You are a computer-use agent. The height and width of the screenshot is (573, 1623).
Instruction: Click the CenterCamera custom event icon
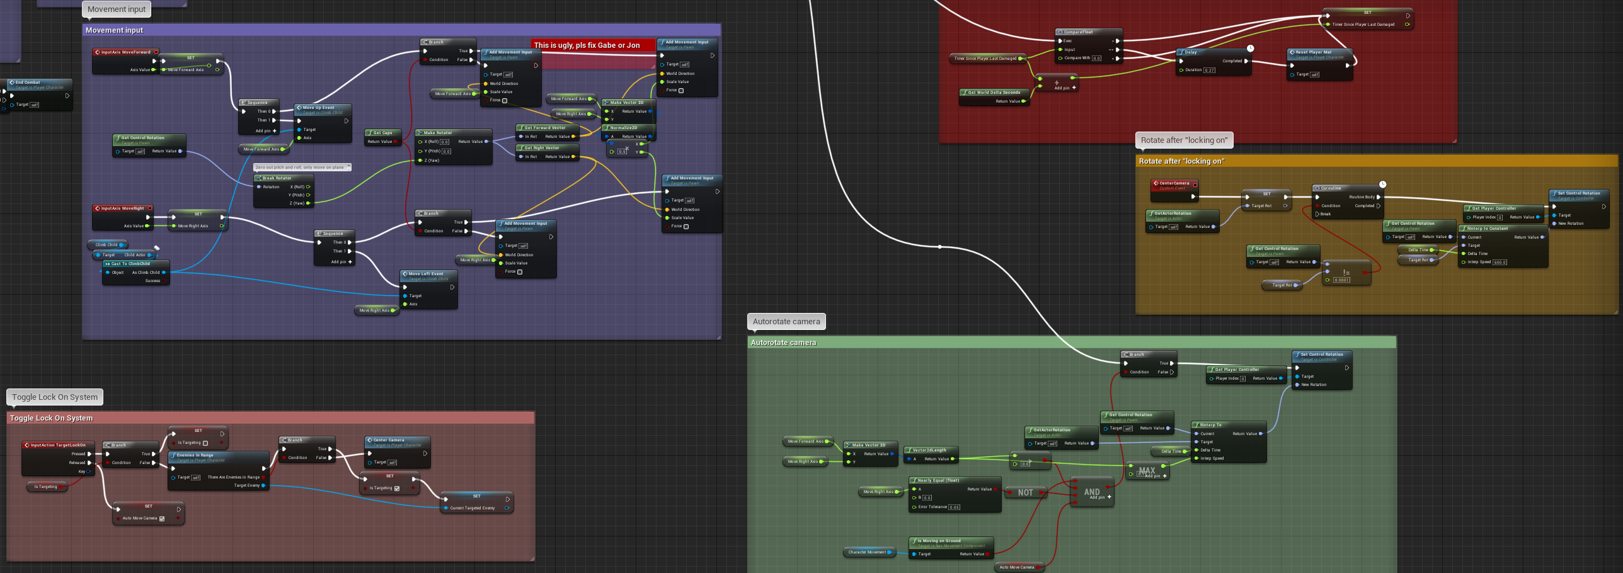pos(1156,183)
